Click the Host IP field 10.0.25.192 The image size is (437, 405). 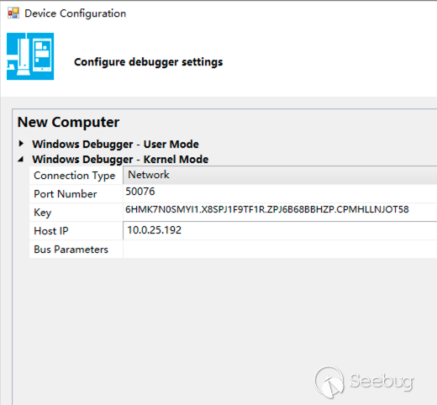pyautogui.click(x=280, y=230)
